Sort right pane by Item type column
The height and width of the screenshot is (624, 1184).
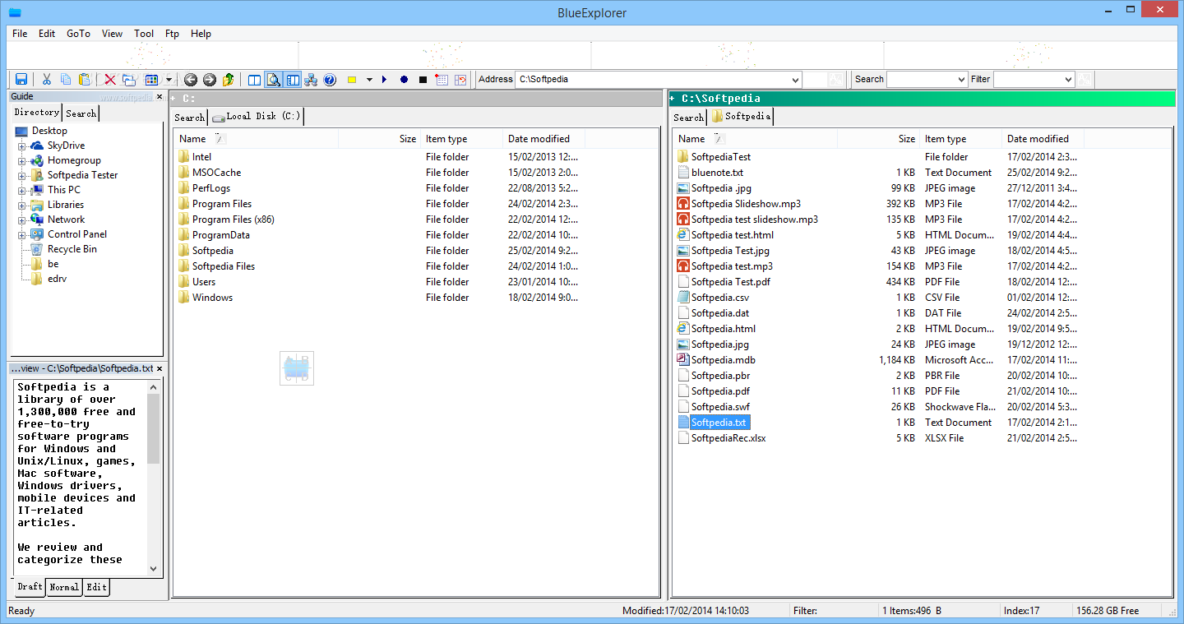[x=960, y=139]
